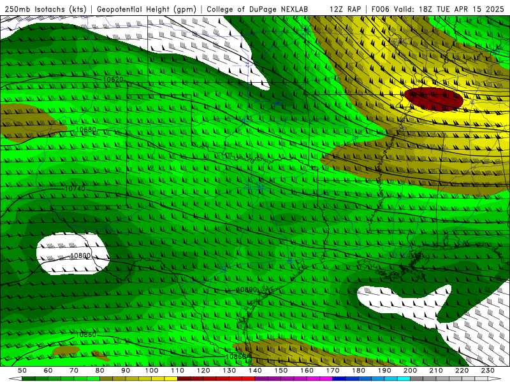Click the '140' tick on the color scale

(255, 371)
